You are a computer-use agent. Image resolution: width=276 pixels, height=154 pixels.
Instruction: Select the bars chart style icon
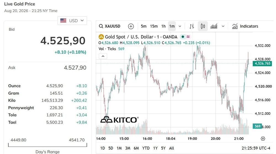pos(192,26)
